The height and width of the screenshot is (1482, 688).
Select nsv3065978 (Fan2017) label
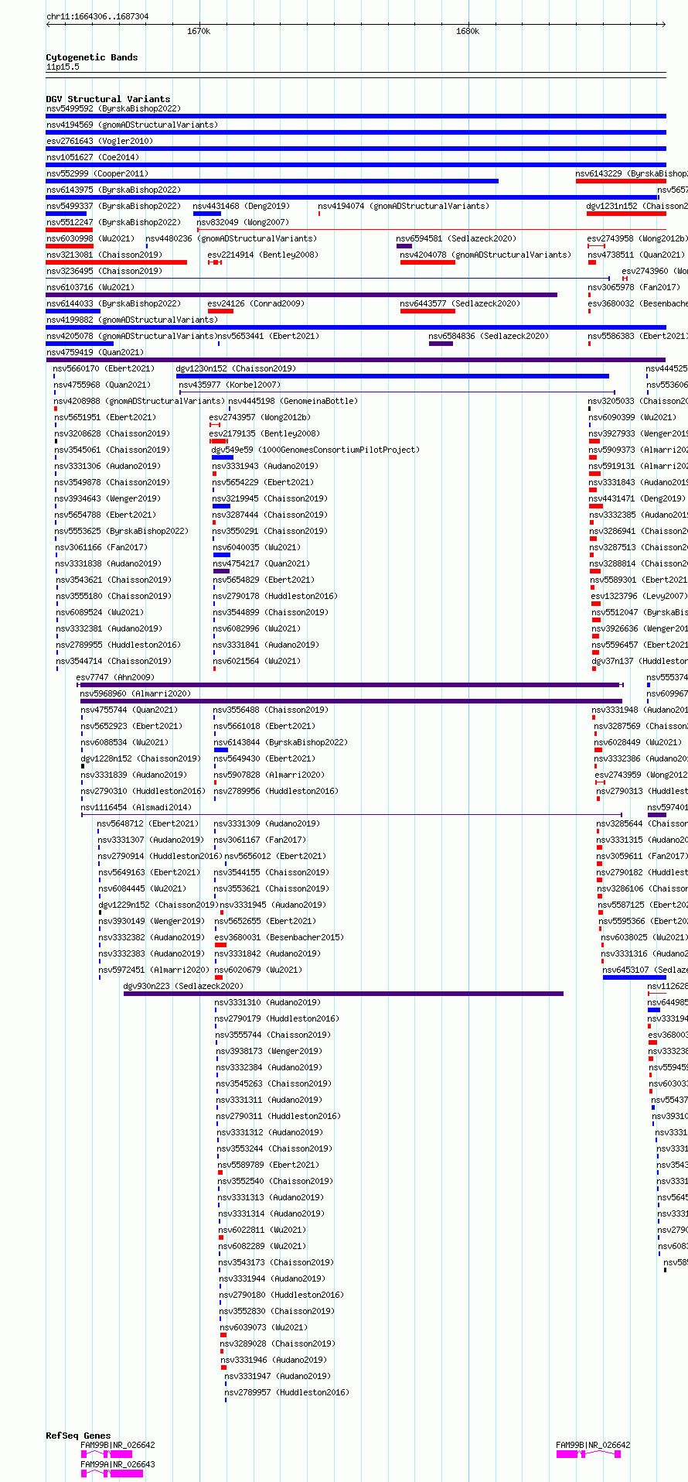tap(634, 287)
